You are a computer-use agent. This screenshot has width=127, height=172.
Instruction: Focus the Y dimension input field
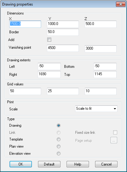click(x=63, y=24)
